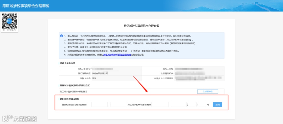Click the start date query field
The image size is (283, 124).
click(100, 105)
